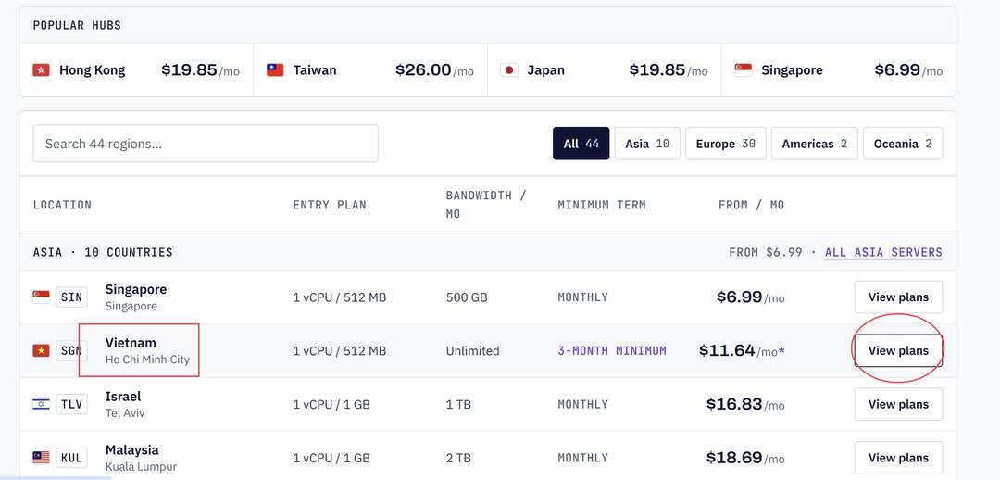The width and height of the screenshot is (1000, 480).
Task: Click the Israel location name
Action: [123, 397]
